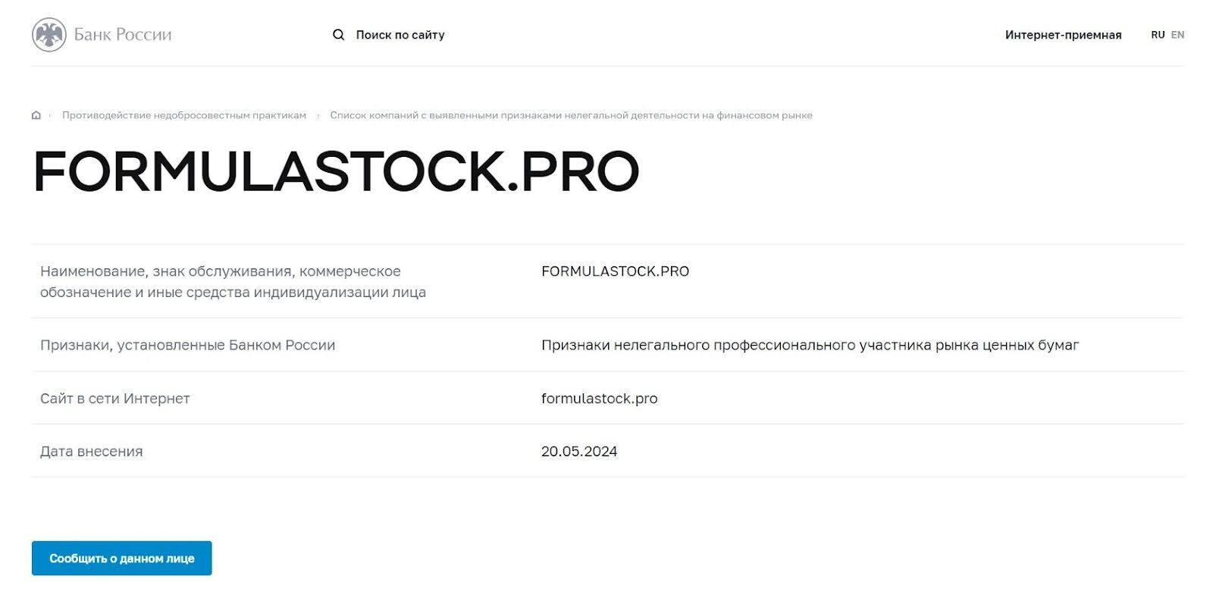Click the Дата внесения row label

[91, 452]
